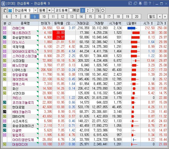Image resolution: width=169 pixels, height=149 pixels.
Task: Click the blue 09 group number icon
Action: 10,11
